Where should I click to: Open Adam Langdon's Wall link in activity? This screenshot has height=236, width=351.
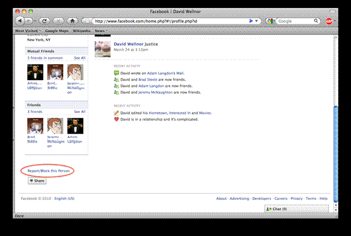coord(165,73)
